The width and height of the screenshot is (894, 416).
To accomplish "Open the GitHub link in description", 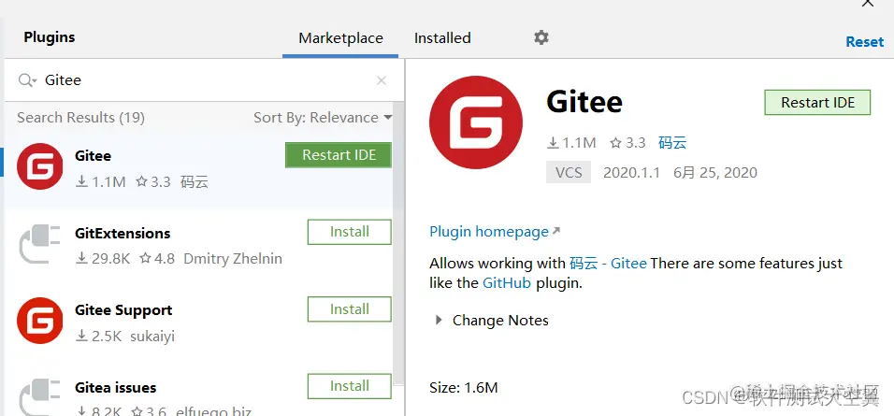I will pyautogui.click(x=507, y=282).
